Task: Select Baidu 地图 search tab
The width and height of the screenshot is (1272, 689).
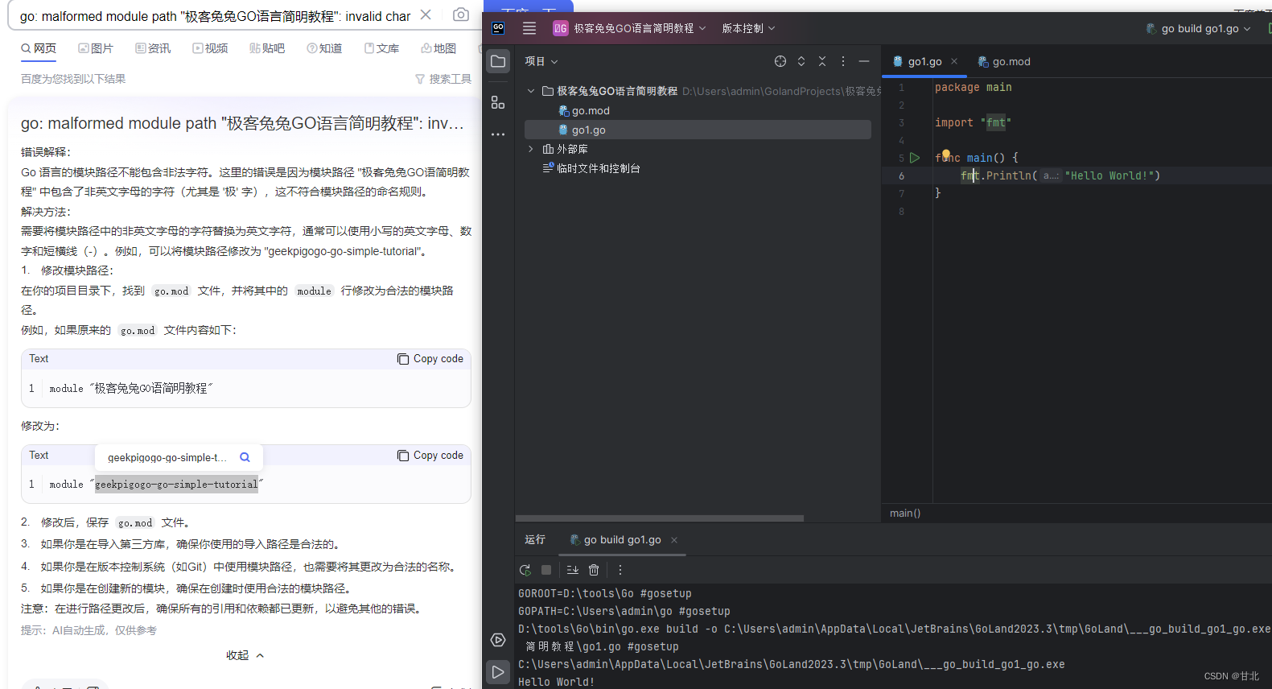Action: (x=438, y=48)
